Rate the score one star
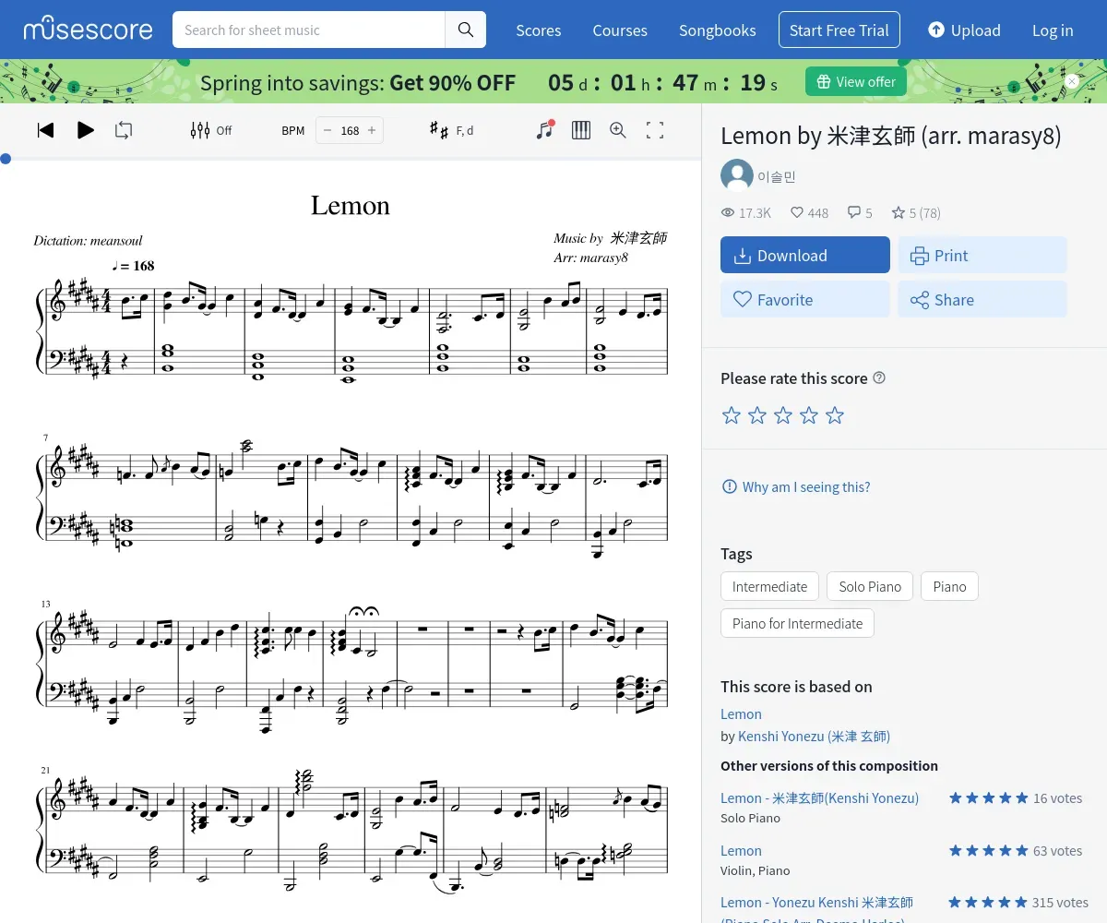The image size is (1107, 923). tap(732, 415)
